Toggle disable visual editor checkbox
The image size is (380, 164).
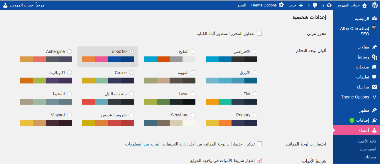(259, 33)
